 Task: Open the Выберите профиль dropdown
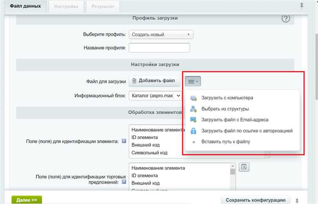(161, 34)
